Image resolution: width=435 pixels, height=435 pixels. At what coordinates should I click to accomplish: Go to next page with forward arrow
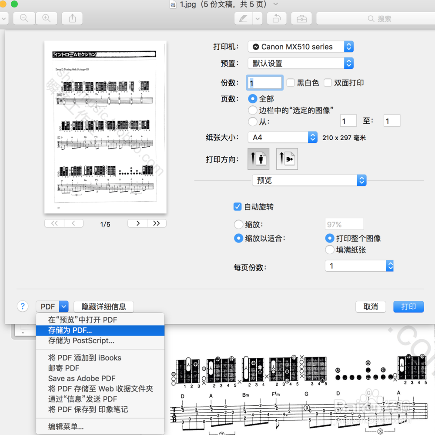[x=137, y=223]
